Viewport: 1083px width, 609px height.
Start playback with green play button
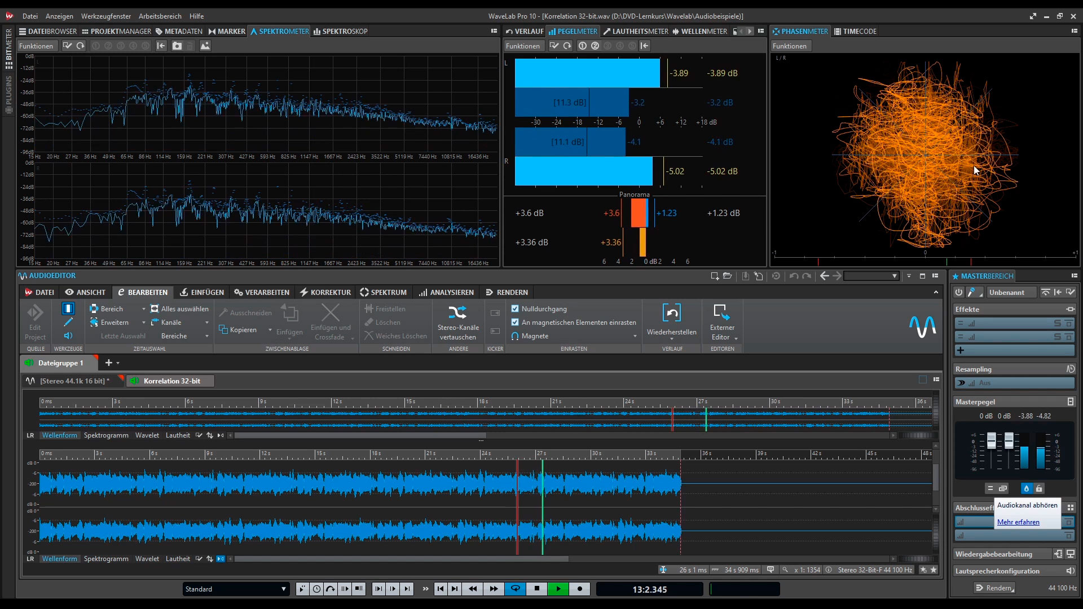click(558, 589)
